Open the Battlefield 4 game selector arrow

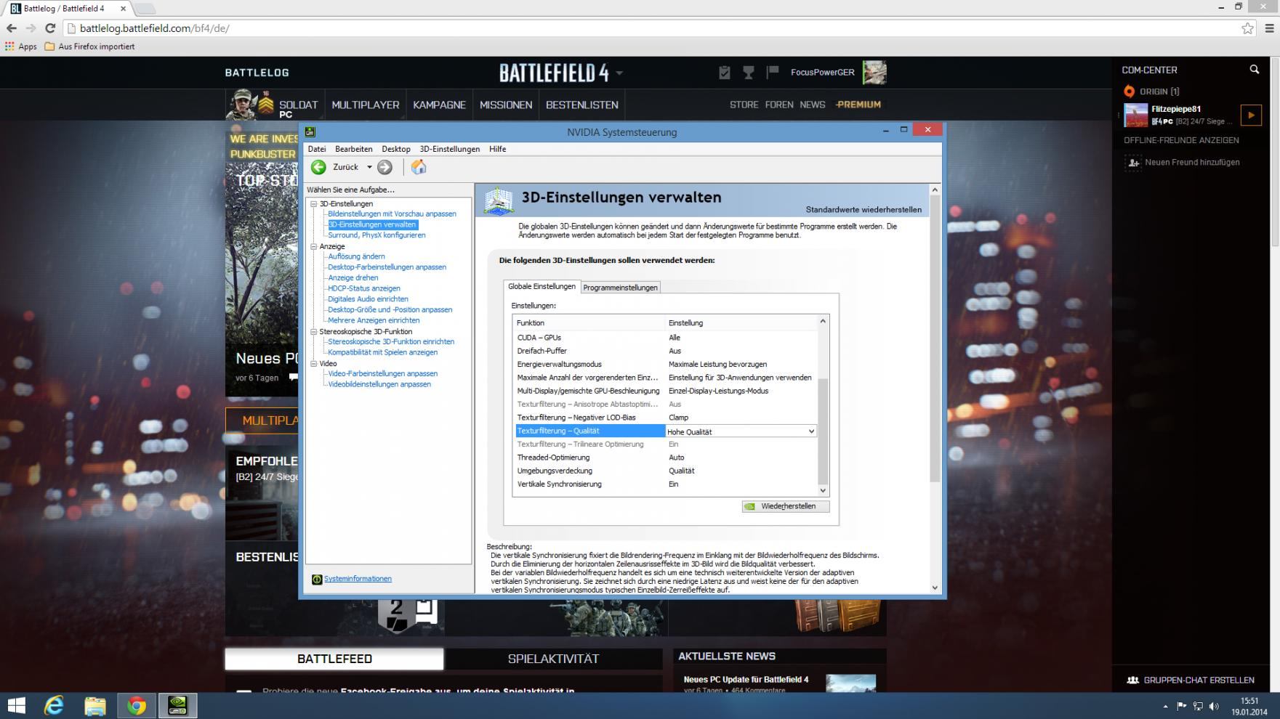tap(619, 73)
